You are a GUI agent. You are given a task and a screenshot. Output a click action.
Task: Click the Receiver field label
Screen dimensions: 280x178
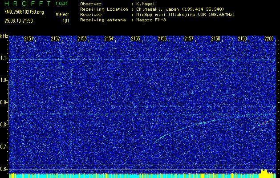pyautogui.click(x=91, y=14)
